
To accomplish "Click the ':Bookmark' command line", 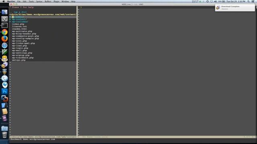I will pos(32,139).
